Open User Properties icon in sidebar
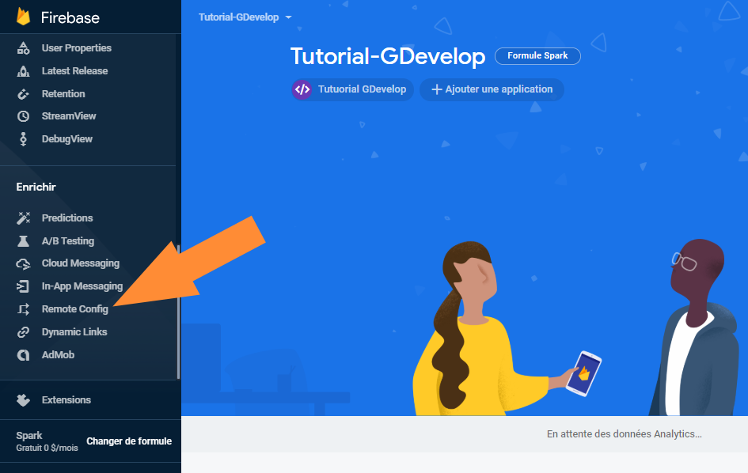The width and height of the screenshot is (748, 473). [24, 48]
